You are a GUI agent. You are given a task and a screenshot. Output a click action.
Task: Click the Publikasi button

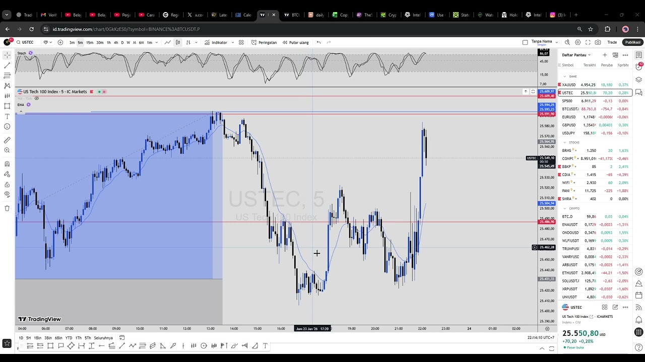(x=633, y=42)
